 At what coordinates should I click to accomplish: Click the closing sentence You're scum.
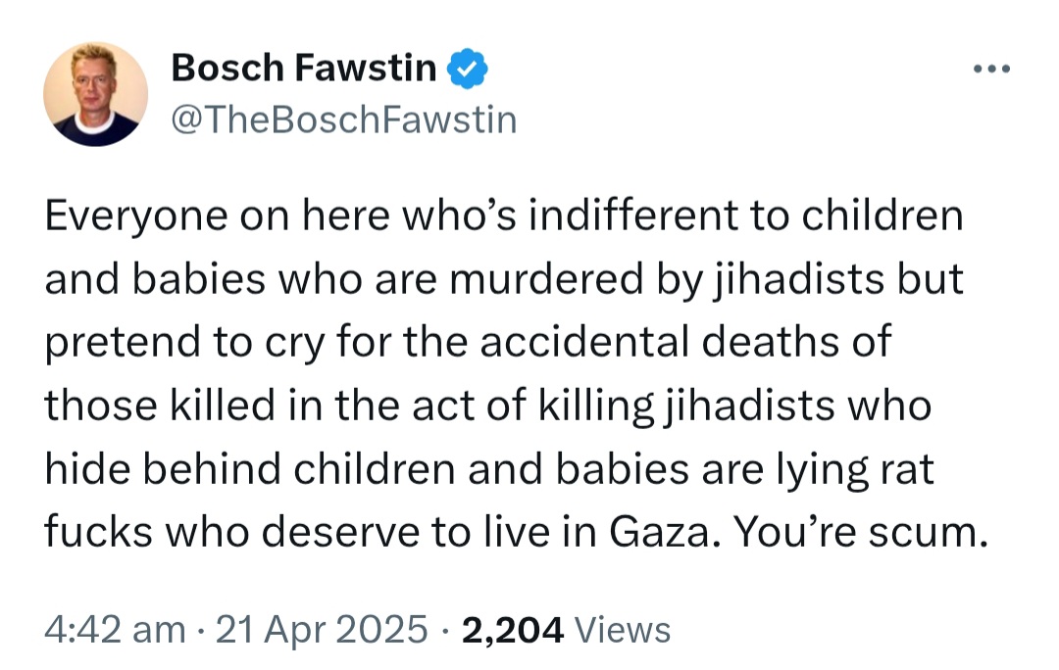click(861, 532)
